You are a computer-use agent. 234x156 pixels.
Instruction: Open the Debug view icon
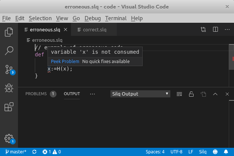[9, 88]
